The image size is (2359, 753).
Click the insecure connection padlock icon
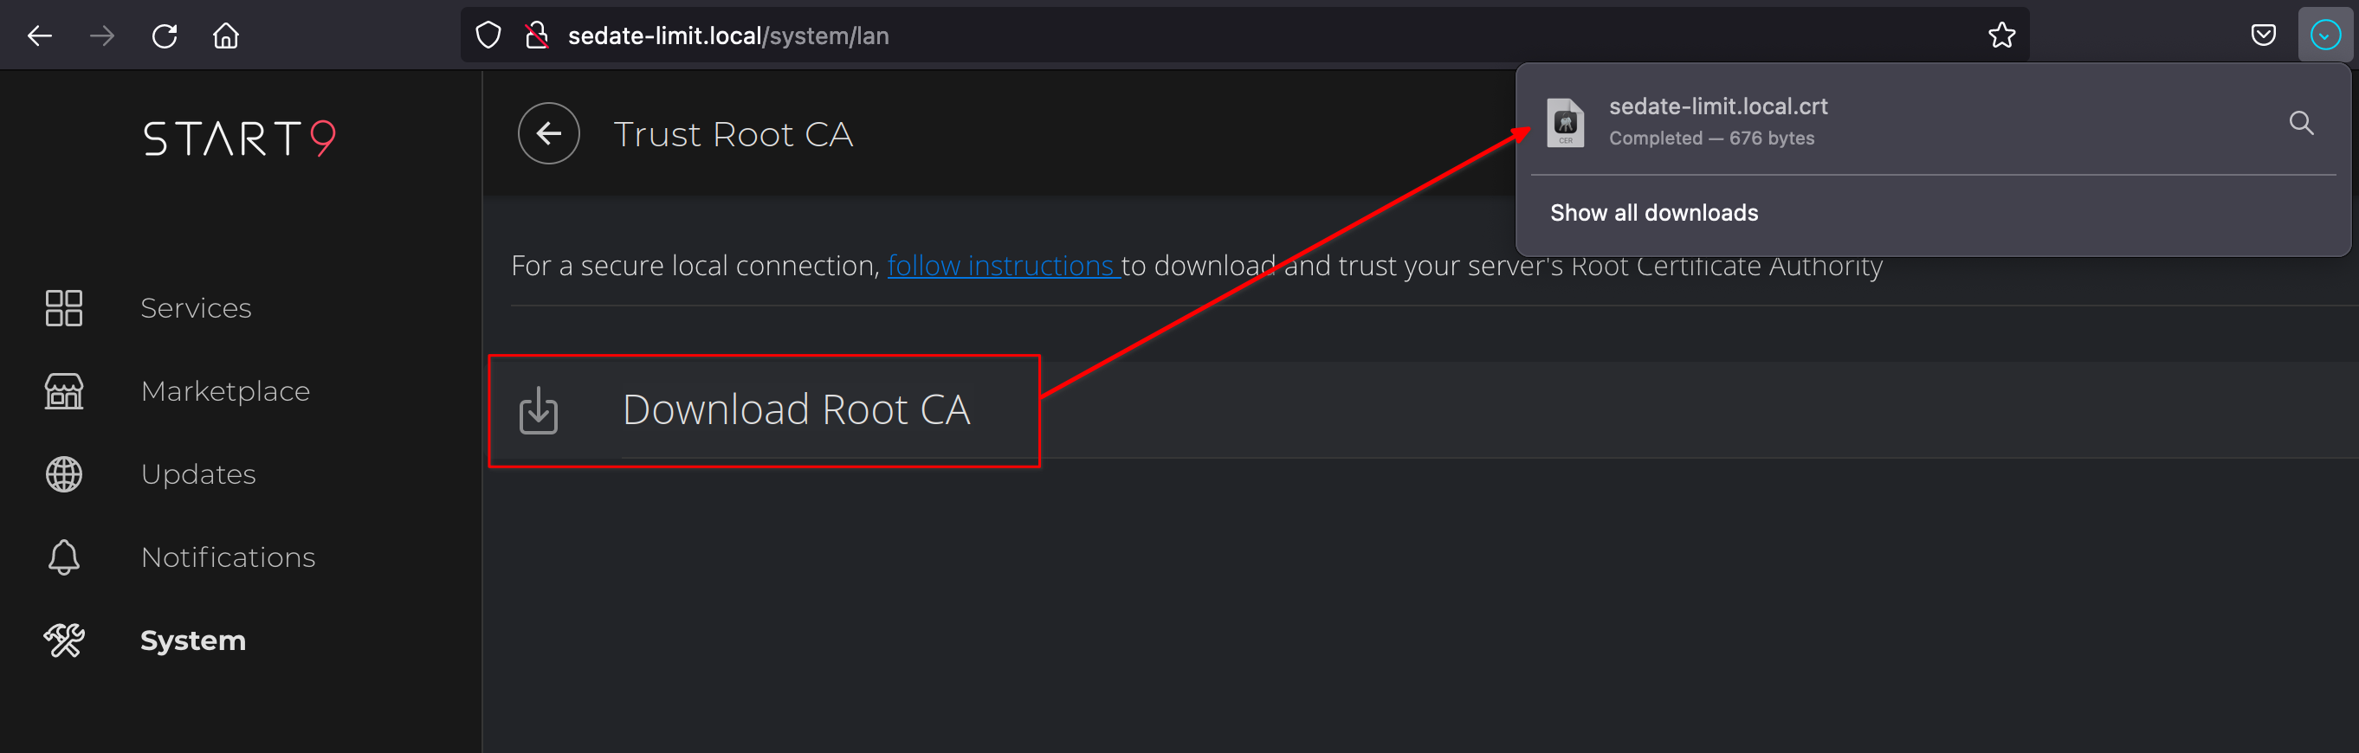pos(537,35)
